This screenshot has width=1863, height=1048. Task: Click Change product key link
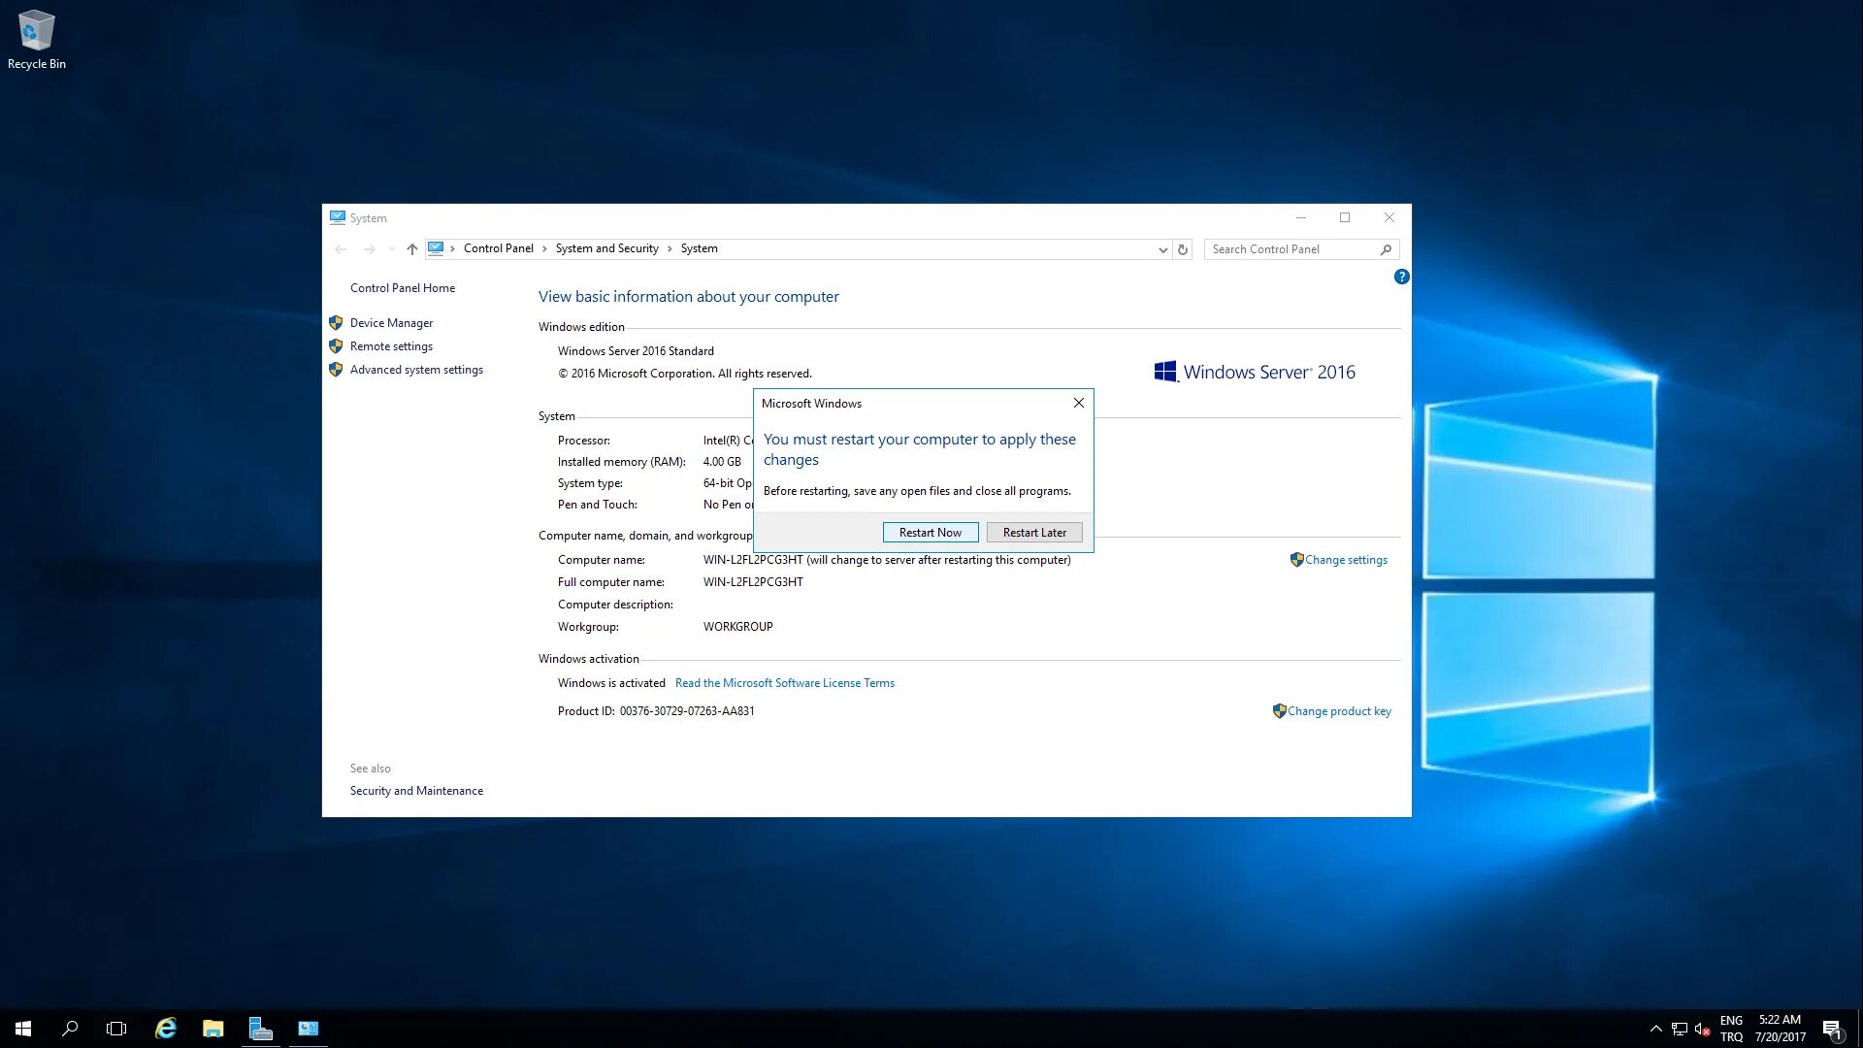[1338, 711]
